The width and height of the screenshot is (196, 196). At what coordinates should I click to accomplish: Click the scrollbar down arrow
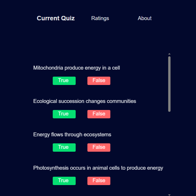click(169, 194)
